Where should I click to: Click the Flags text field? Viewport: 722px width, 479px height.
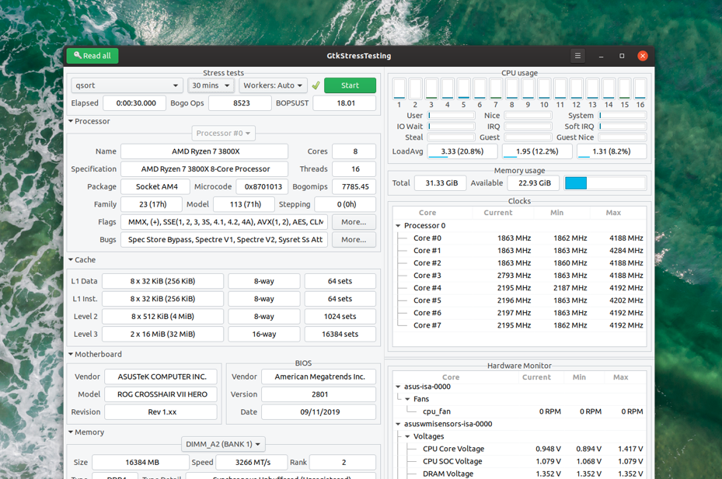tap(225, 222)
